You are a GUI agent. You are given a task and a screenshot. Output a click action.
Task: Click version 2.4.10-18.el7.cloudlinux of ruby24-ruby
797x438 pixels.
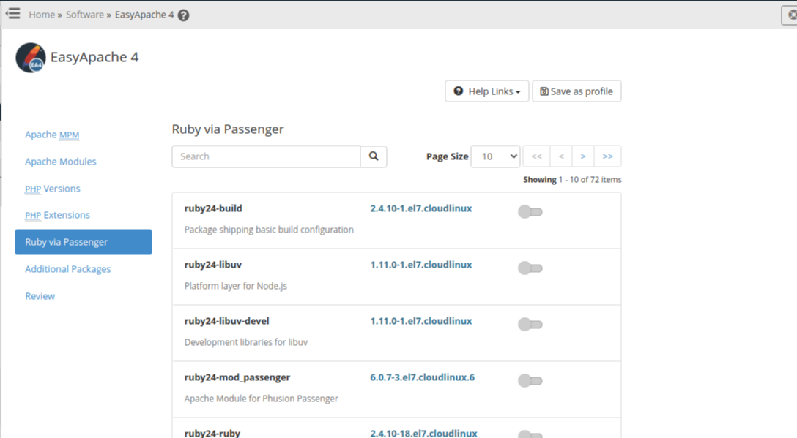click(x=423, y=433)
